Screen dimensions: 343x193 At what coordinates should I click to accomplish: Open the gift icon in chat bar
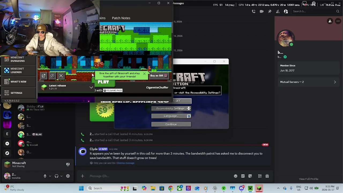tap(267, 176)
